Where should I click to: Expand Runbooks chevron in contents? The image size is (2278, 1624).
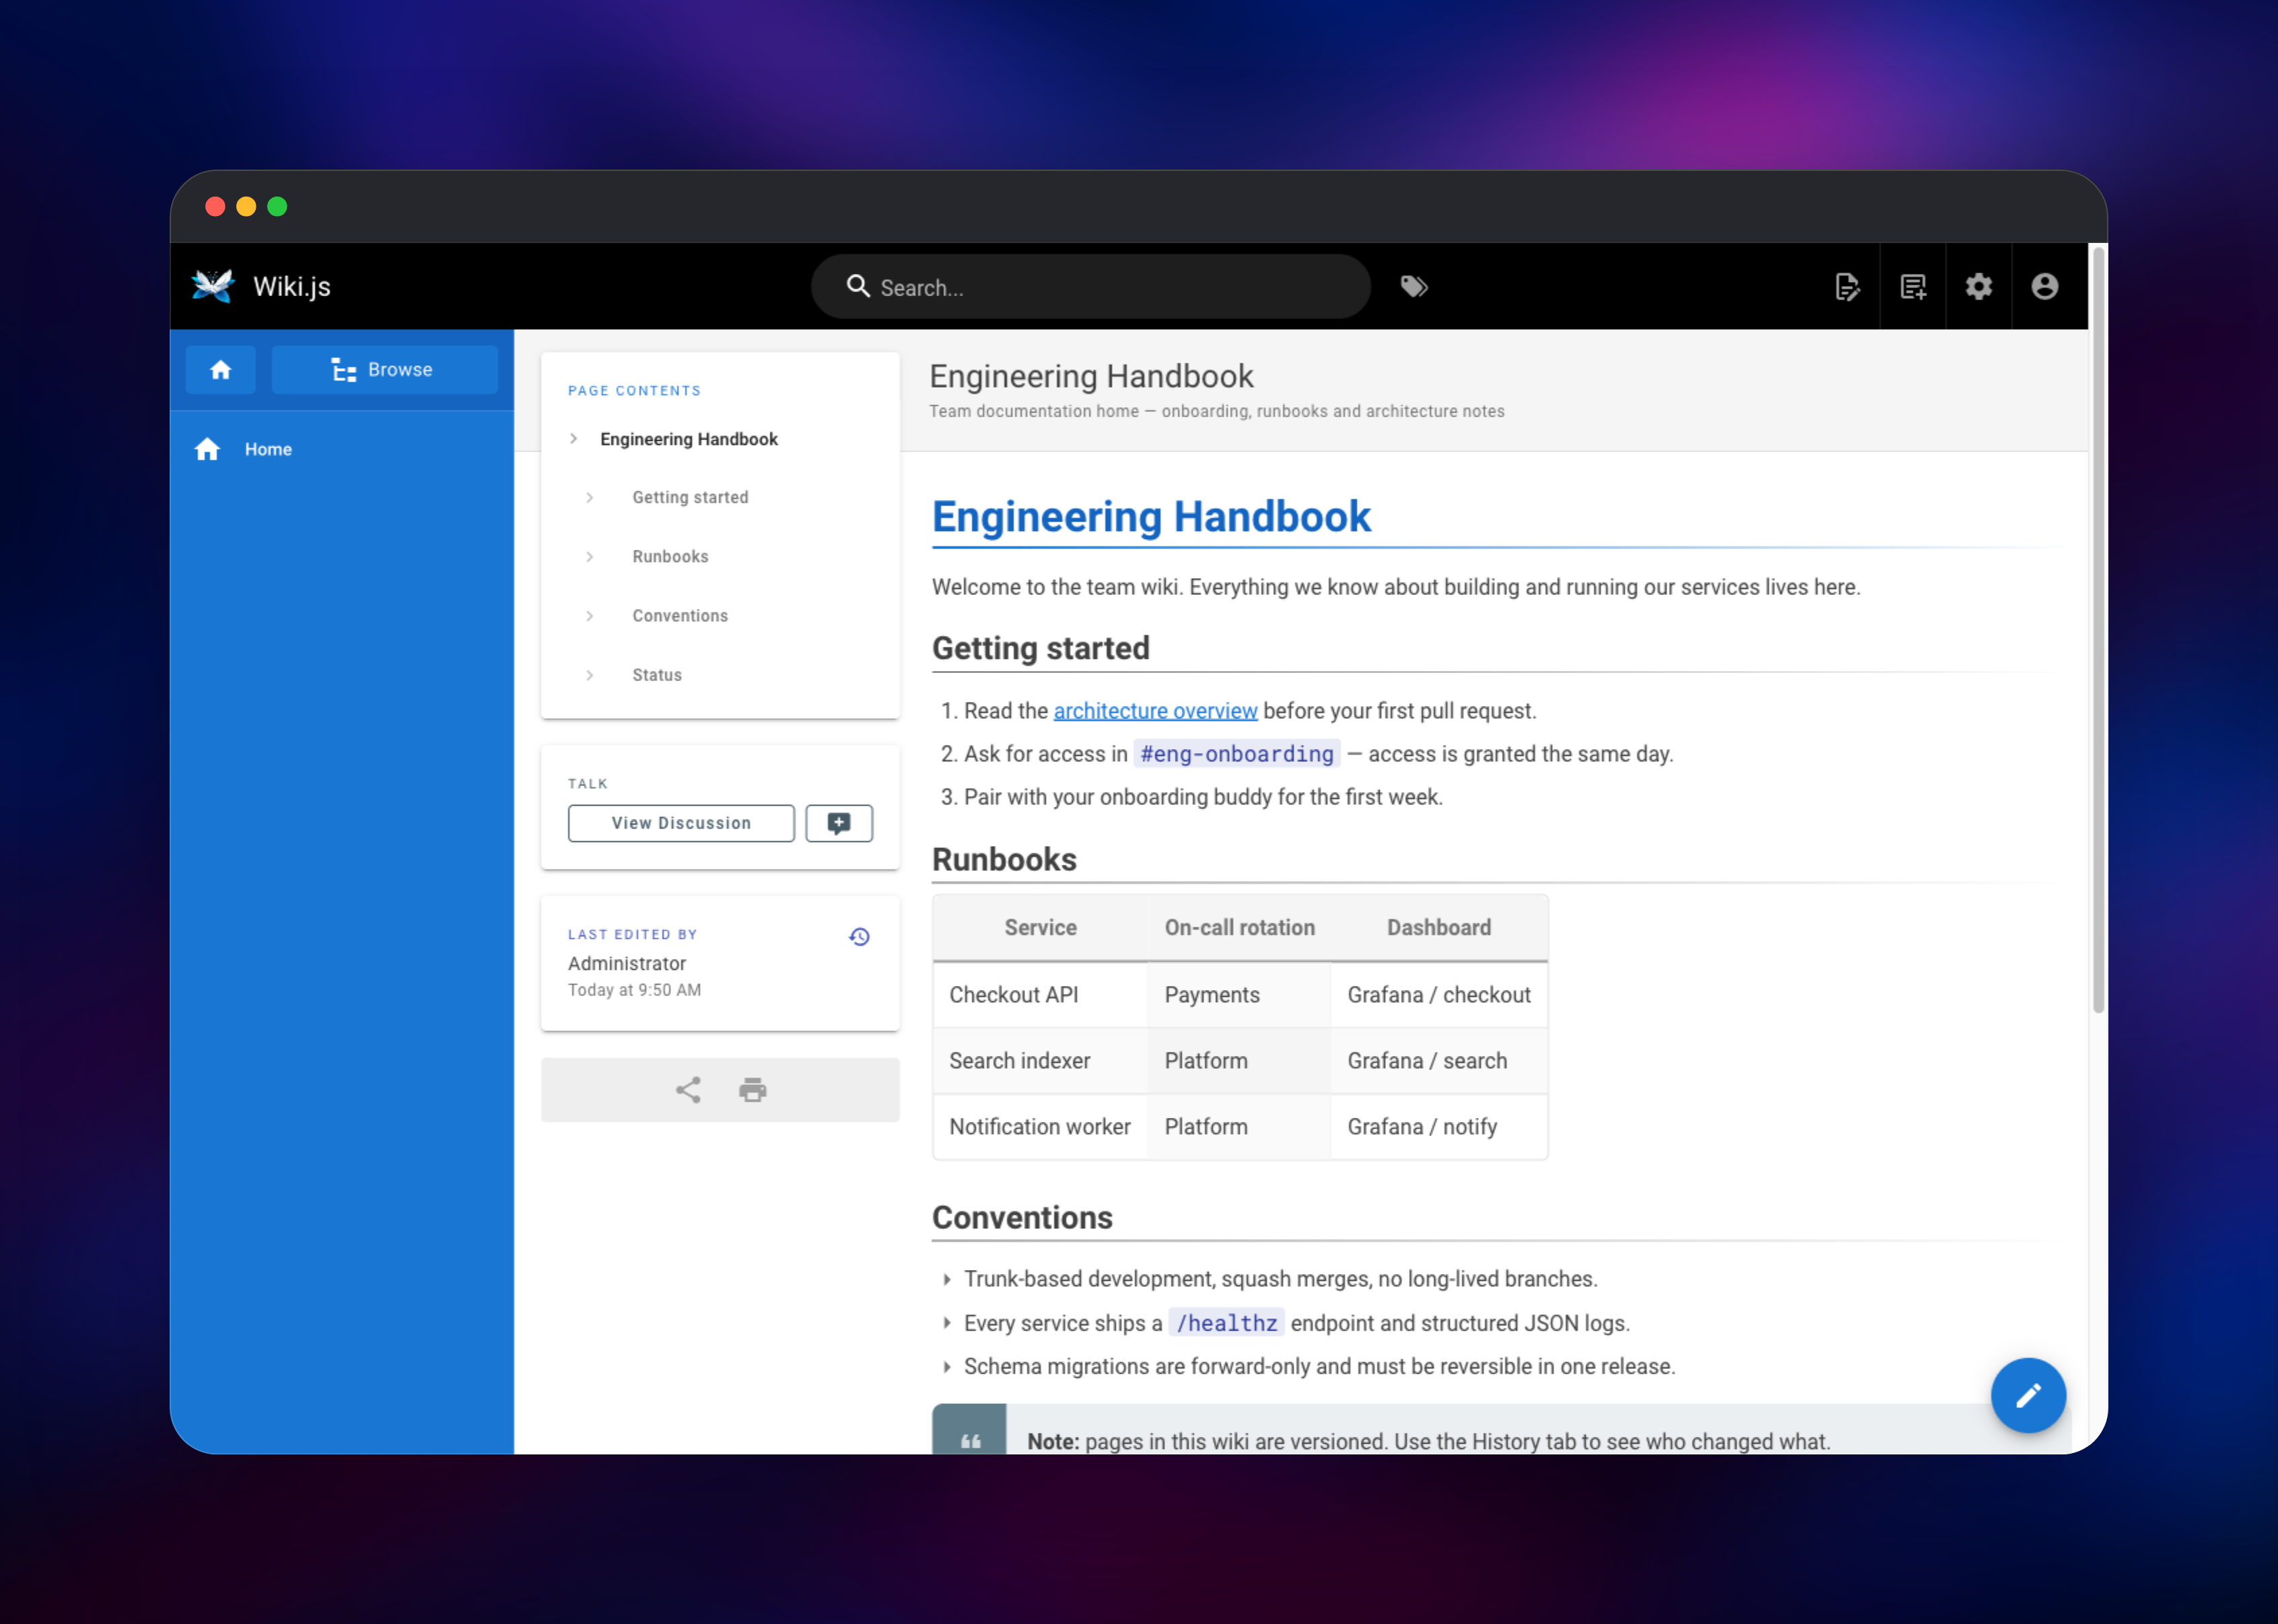589,556
